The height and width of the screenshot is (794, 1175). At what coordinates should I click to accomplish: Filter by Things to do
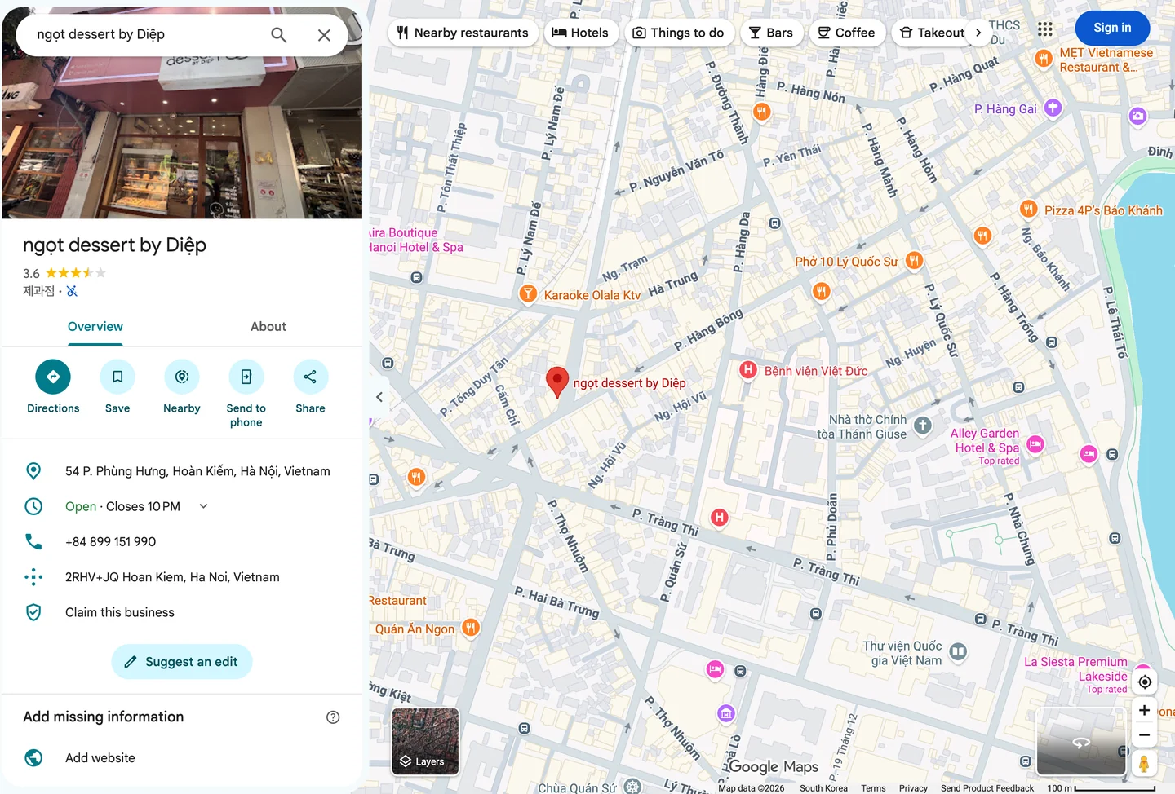(678, 33)
